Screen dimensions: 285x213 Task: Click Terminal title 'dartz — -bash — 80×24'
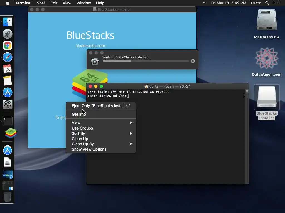click(x=170, y=87)
